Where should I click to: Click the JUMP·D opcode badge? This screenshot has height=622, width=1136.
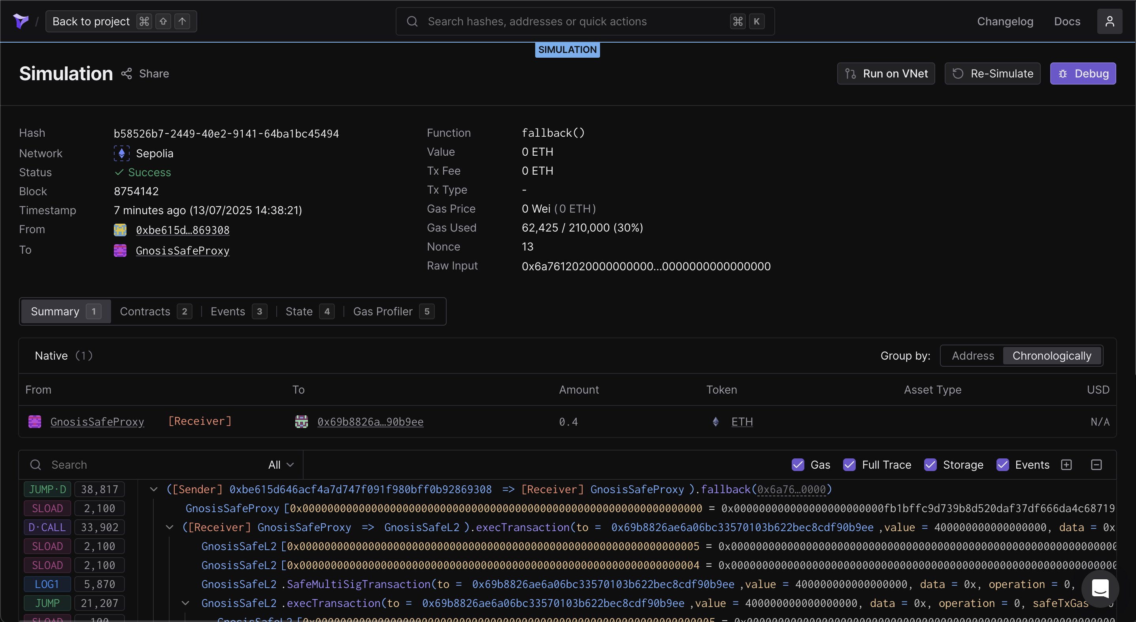click(47, 489)
